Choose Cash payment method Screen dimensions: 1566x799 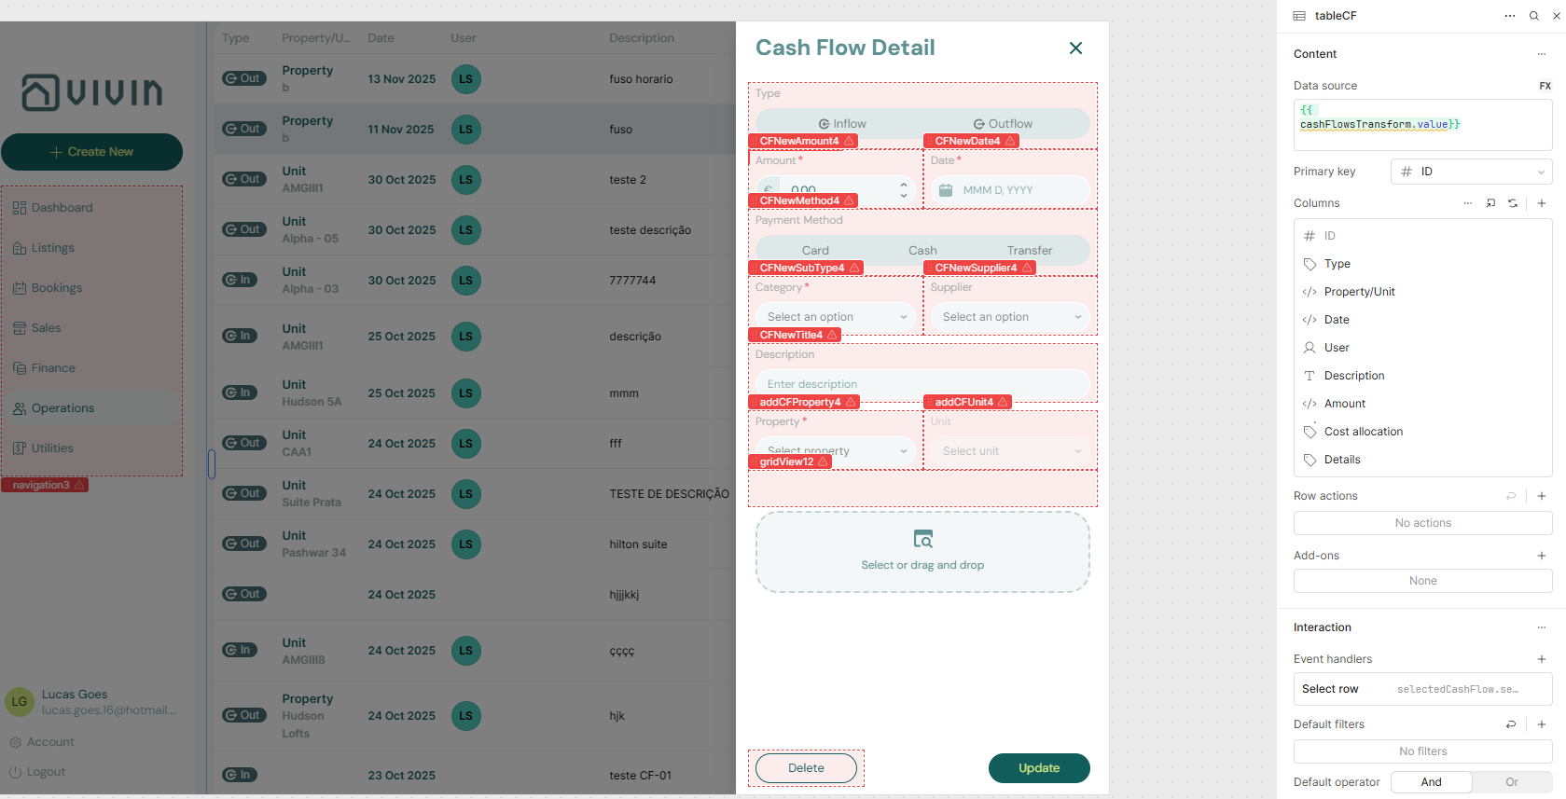[x=922, y=251]
